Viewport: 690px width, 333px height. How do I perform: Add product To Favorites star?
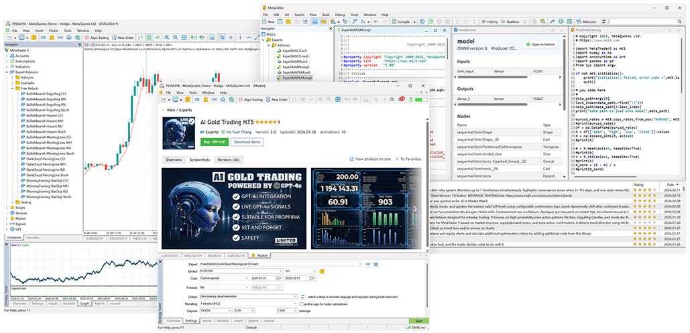(409, 159)
